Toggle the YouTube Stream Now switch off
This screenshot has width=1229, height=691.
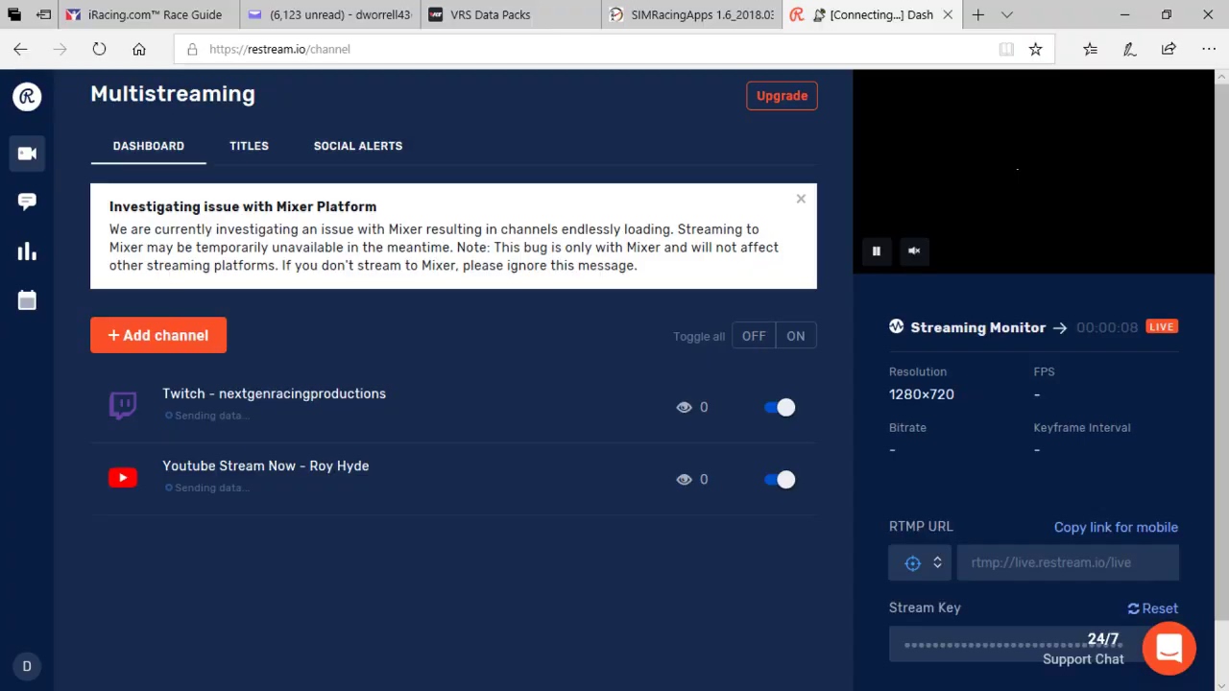point(780,479)
